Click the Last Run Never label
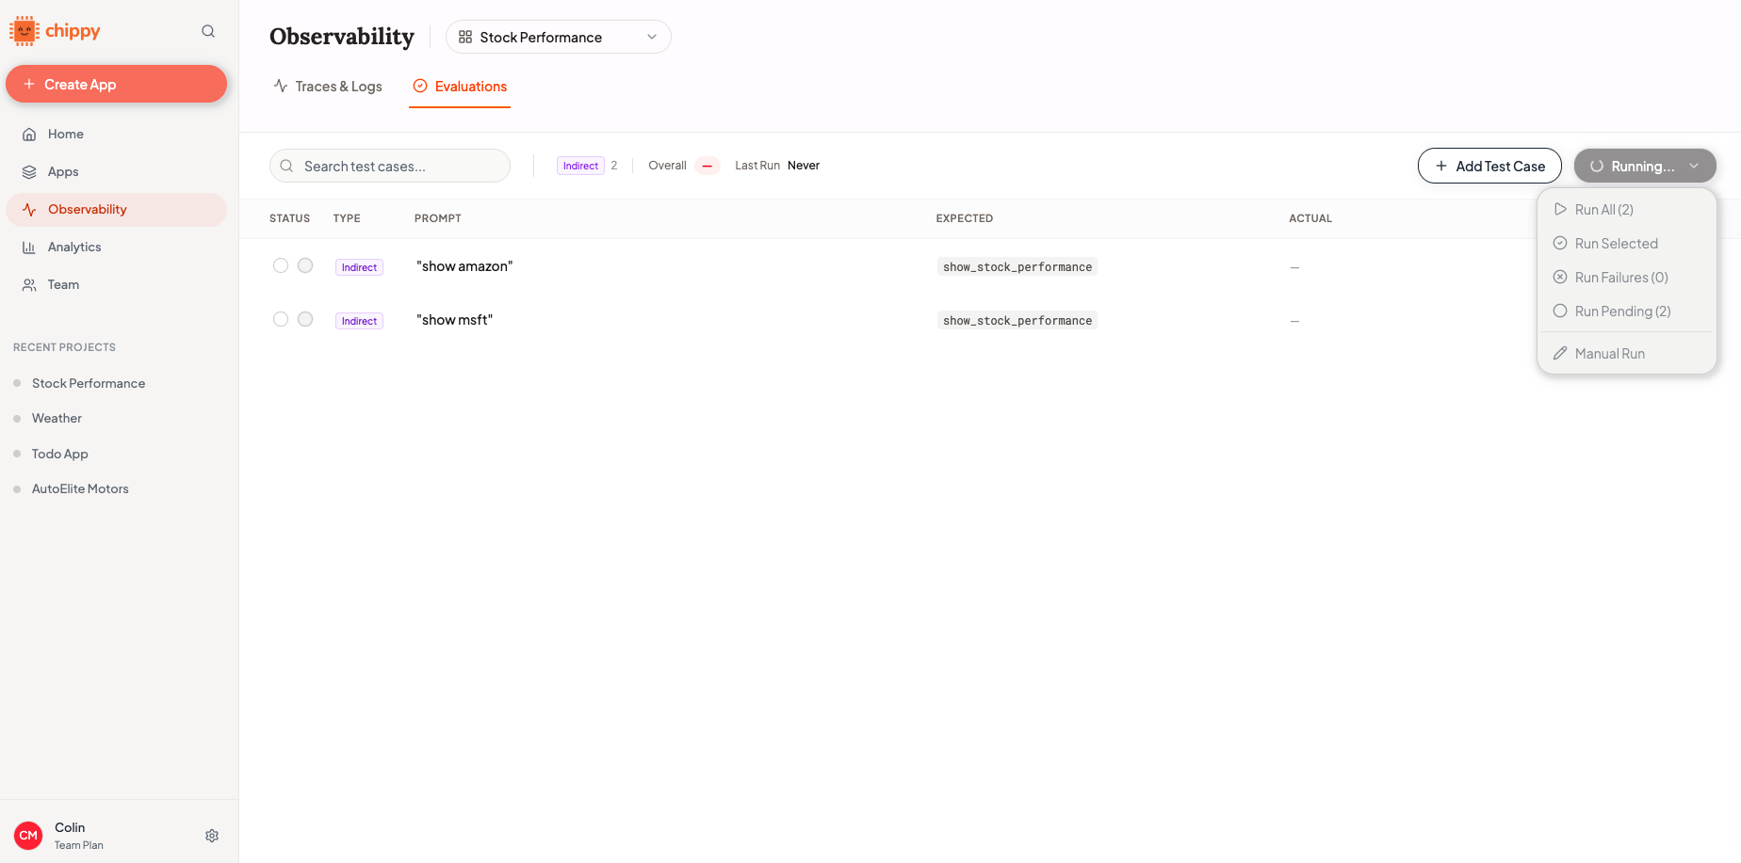1741x863 pixels. point(777,166)
